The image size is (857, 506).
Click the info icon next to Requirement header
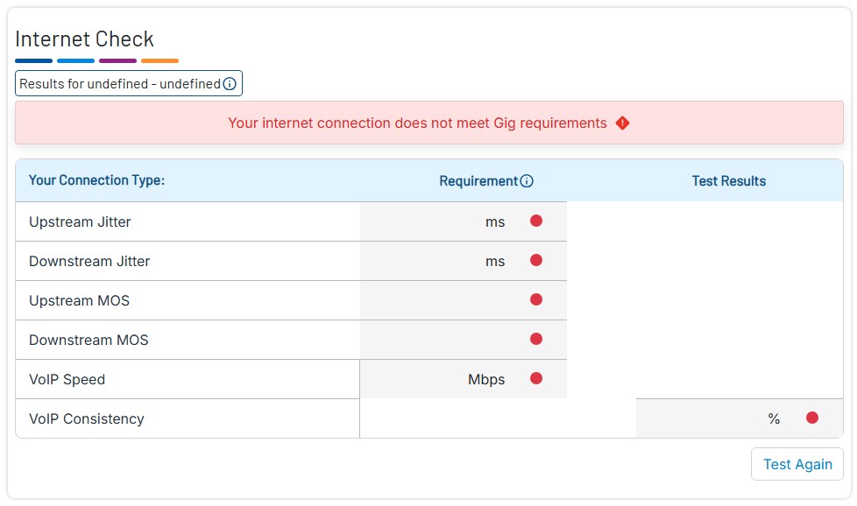click(526, 180)
